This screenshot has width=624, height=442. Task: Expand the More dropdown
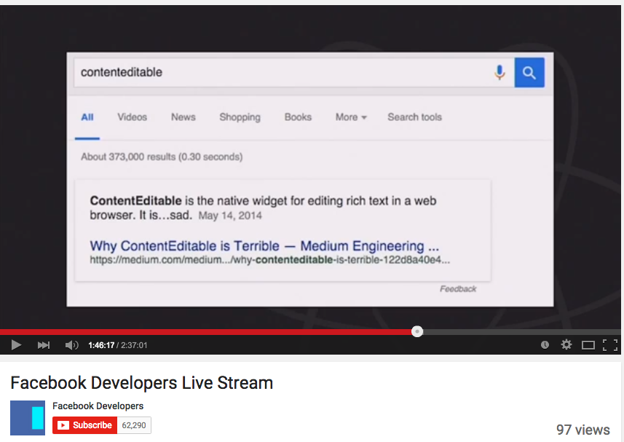pyautogui.click(x=351, y=117)
